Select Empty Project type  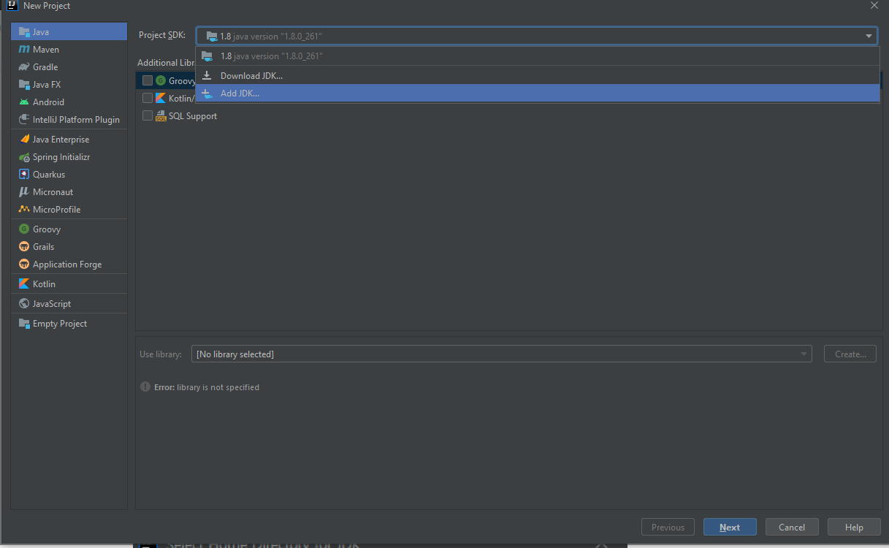click(x=69, y=324)
